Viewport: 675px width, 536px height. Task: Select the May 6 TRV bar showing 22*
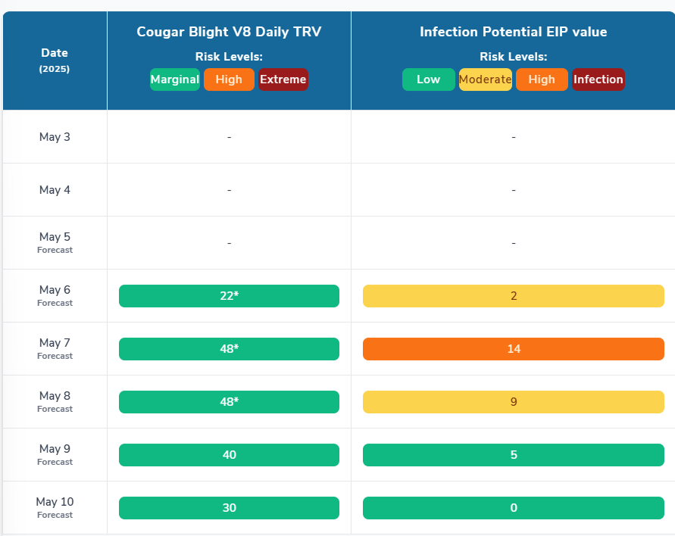[x=229, y=296]
